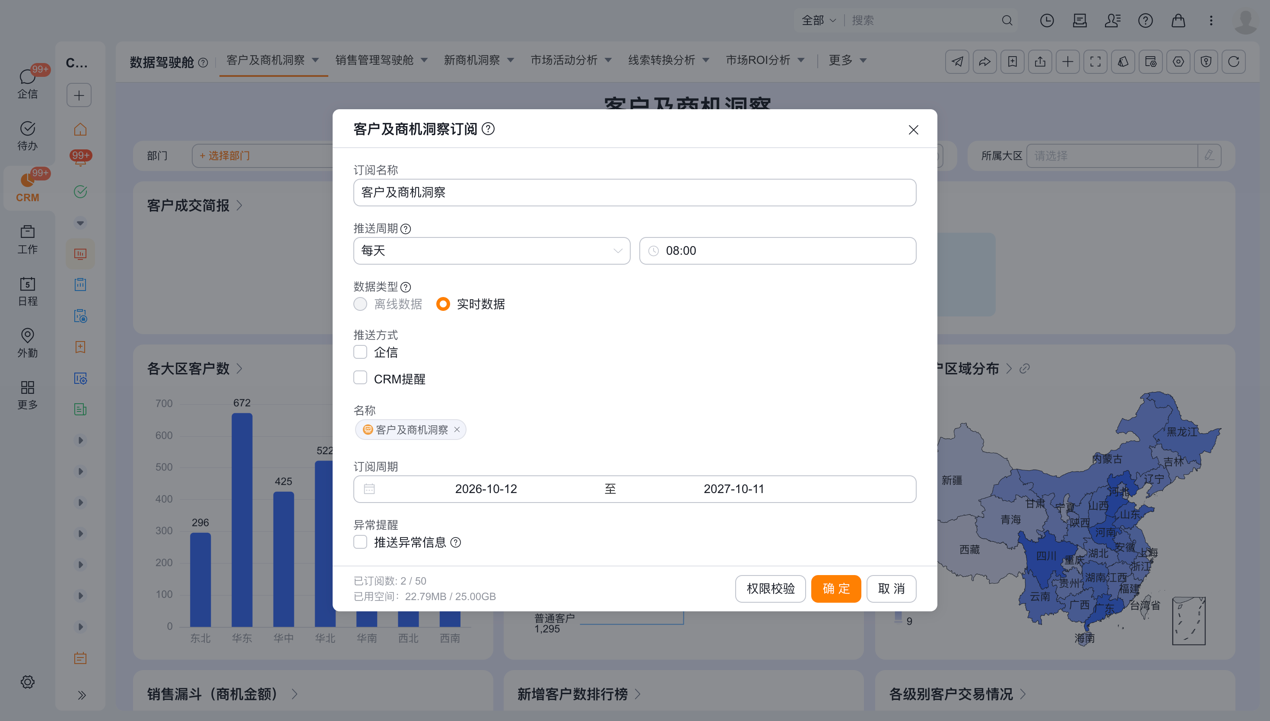The height and width of the screenshot is (721, 1270).
Task: Open the 日程 calendar icon
Action: pos(27,284)
